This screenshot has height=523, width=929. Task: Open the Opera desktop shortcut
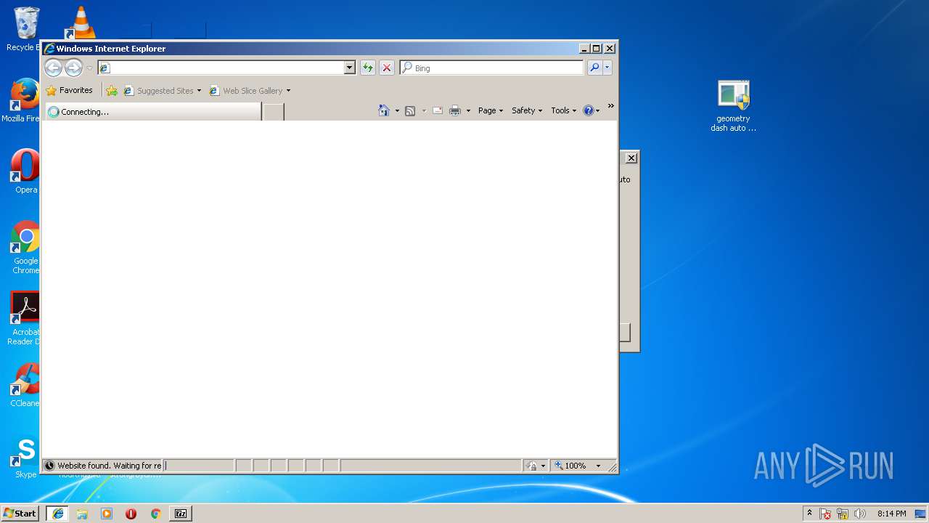pyautogui.click(x=25, y=171)
